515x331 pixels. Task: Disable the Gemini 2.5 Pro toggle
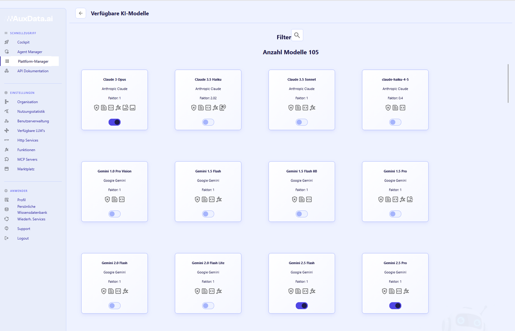coord(395,306)
